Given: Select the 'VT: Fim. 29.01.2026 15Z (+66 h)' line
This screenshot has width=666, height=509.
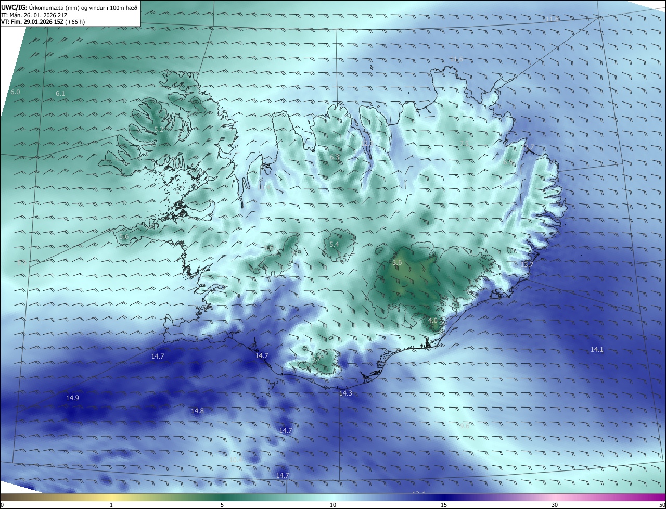Looking at the screenshot, I should [x=43, y=22].
